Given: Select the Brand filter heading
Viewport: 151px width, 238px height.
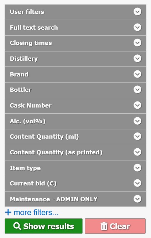Looking at the screenshot, I should pos(19,74).
